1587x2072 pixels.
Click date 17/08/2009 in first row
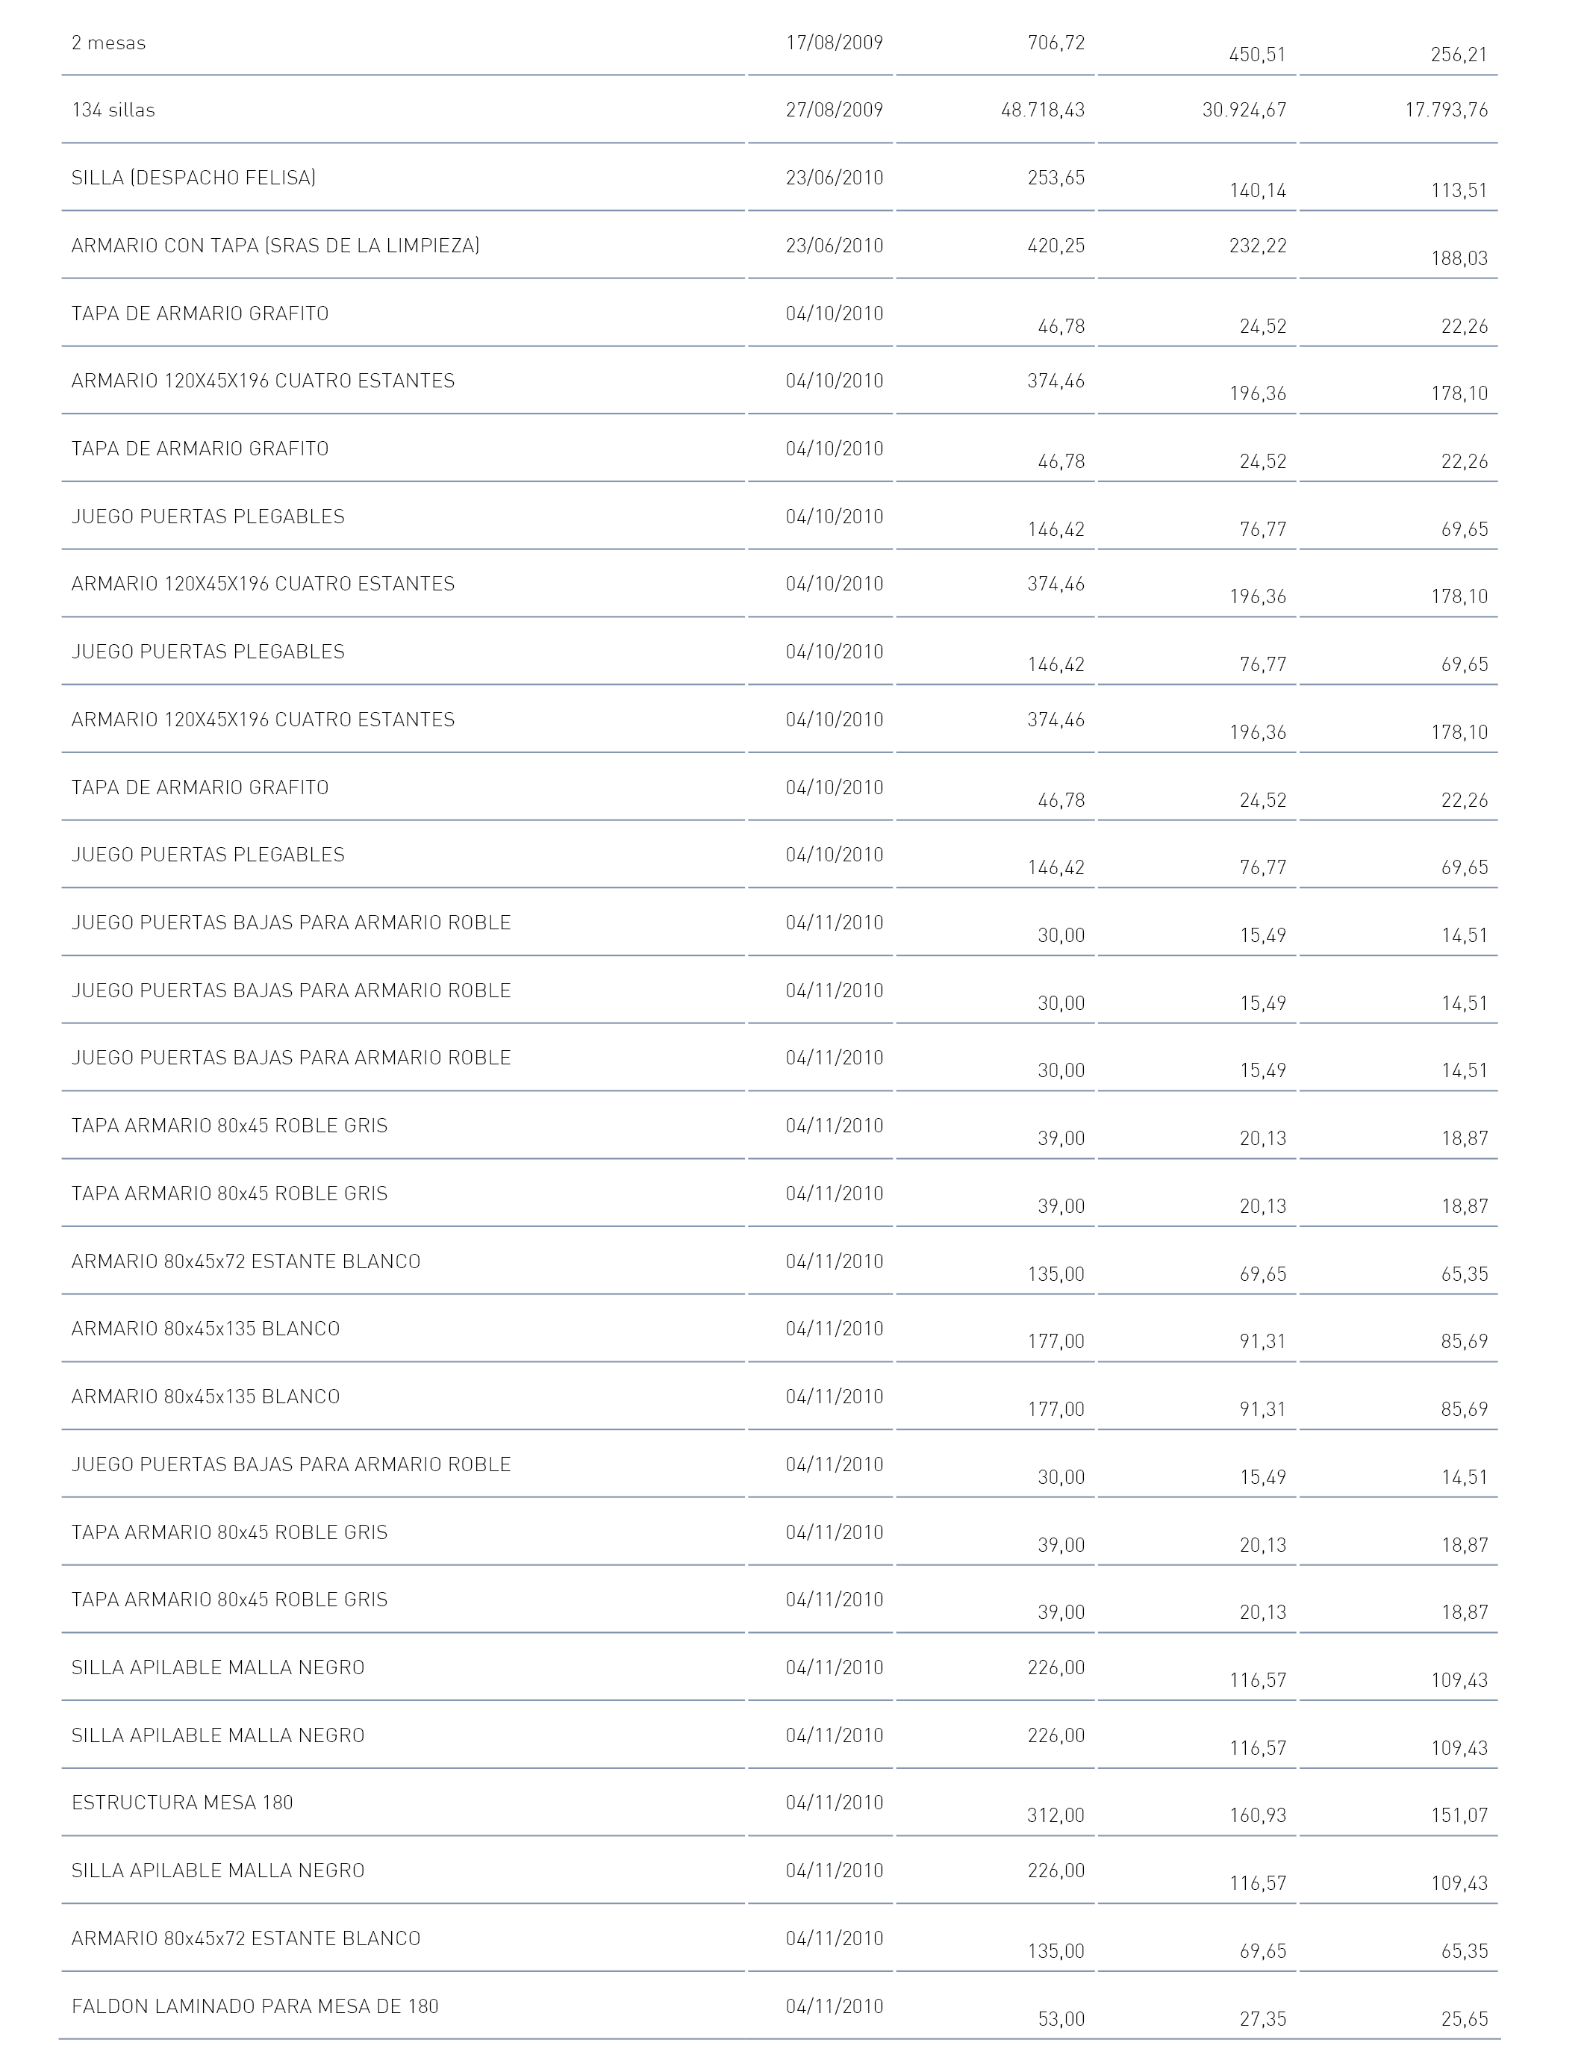coord(834,43)
